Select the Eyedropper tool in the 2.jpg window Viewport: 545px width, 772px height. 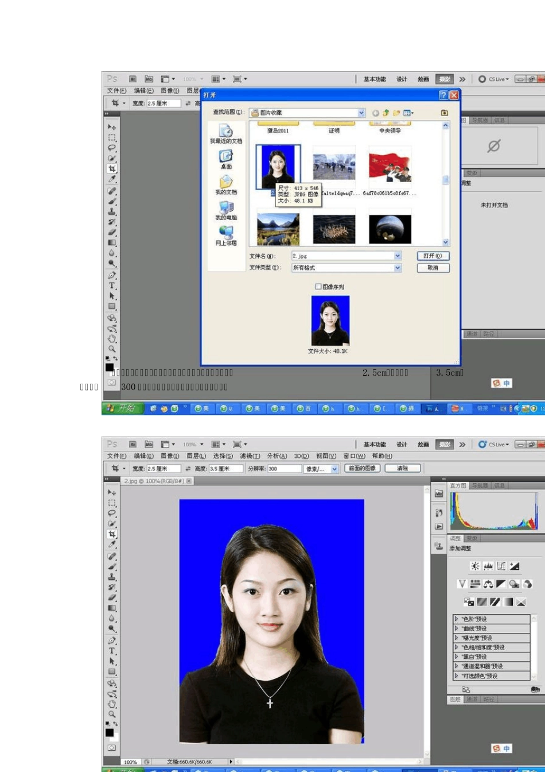pyautogui.click(x=112, y=545)
